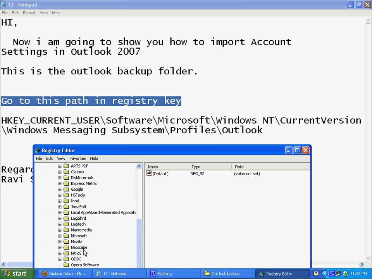Click the JavaSoft folder icon

pos(66,207)
